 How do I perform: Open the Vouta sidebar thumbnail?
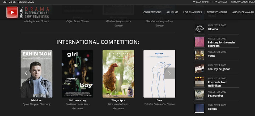pyautogui.click(x=199, y=55)
